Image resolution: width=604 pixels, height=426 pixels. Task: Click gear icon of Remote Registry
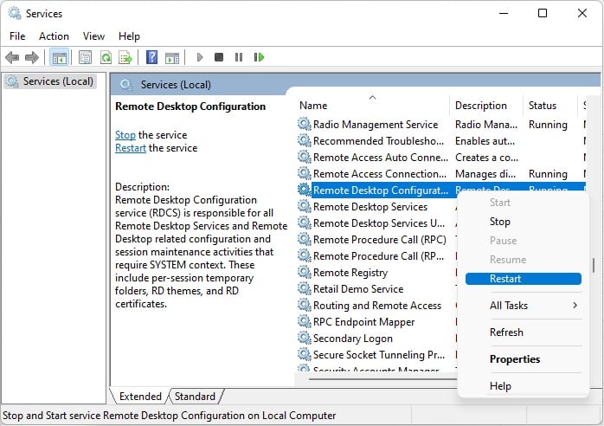(305, 273)
